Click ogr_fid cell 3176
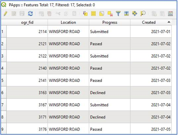 click(27, 129)
